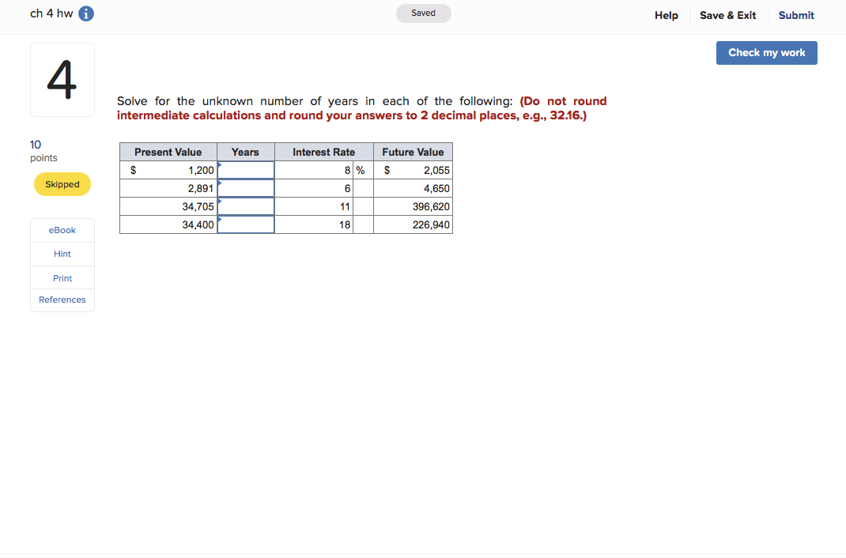Click the 6 interest rate cell

click(x=313, y=189)
